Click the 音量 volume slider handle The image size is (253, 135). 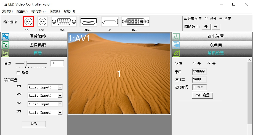coord(26,64)
